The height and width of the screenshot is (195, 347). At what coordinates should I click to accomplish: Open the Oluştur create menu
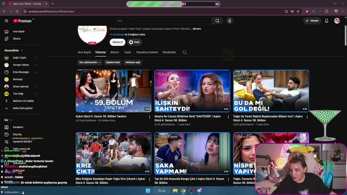(x=312, y=21)
